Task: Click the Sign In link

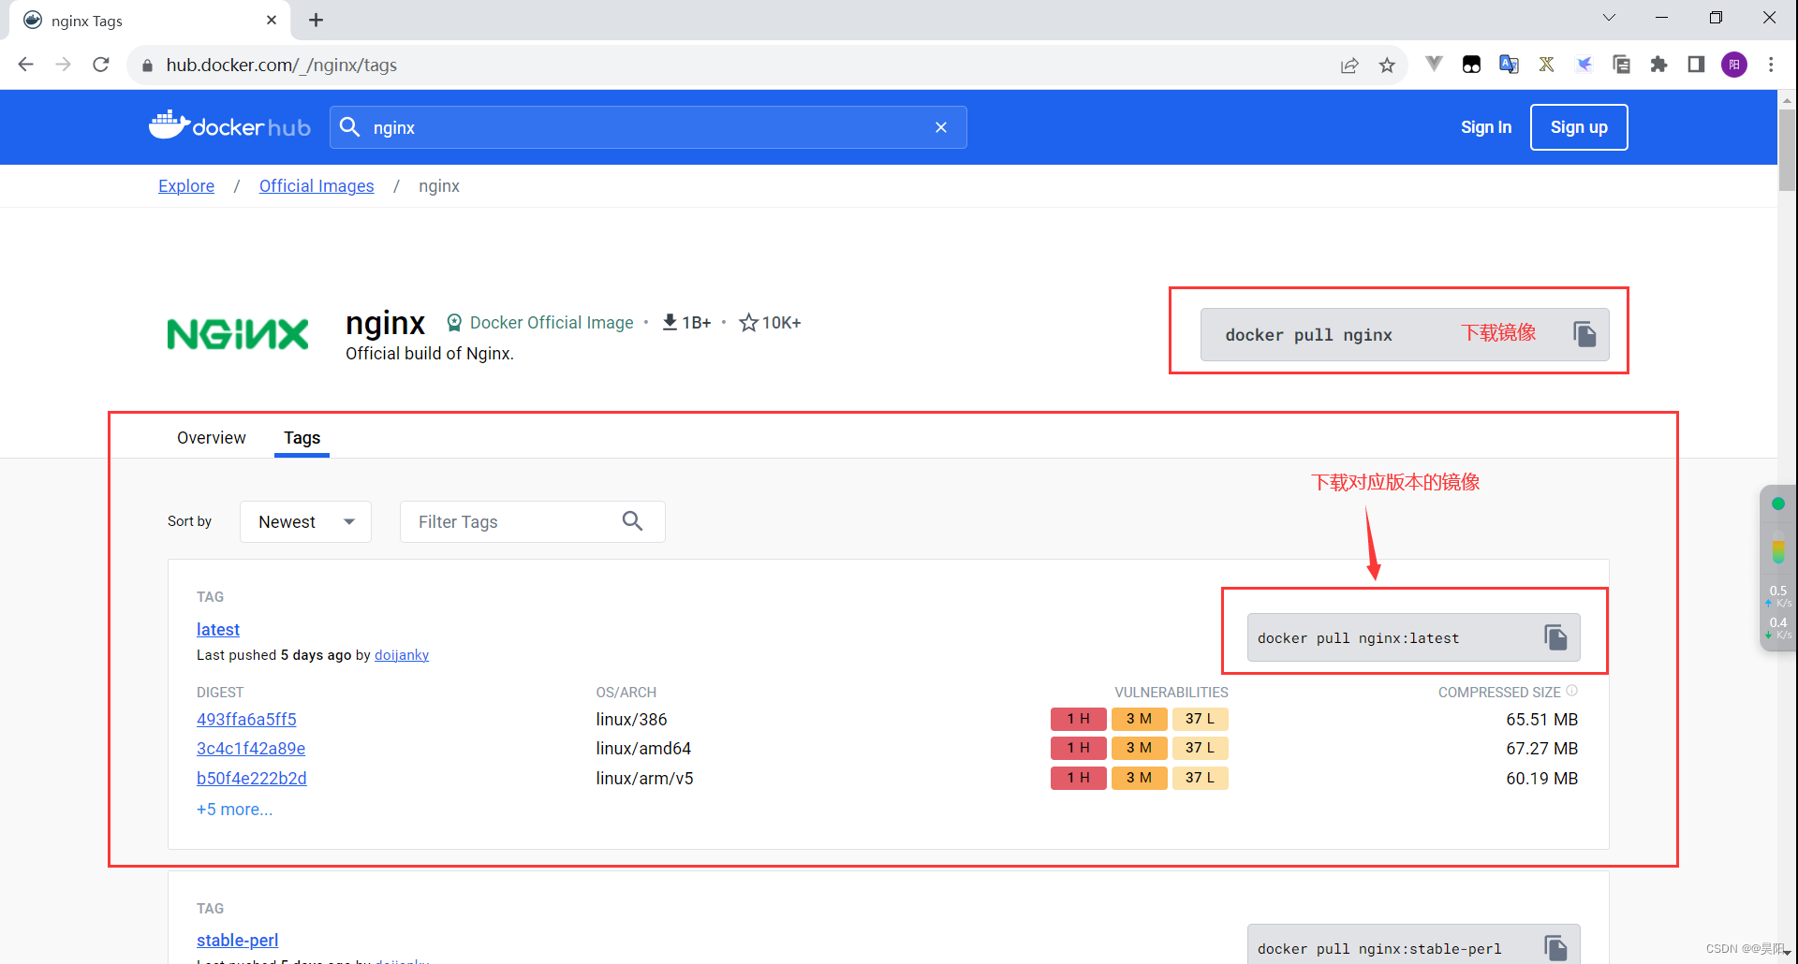Action: (x=1486, y=127)
